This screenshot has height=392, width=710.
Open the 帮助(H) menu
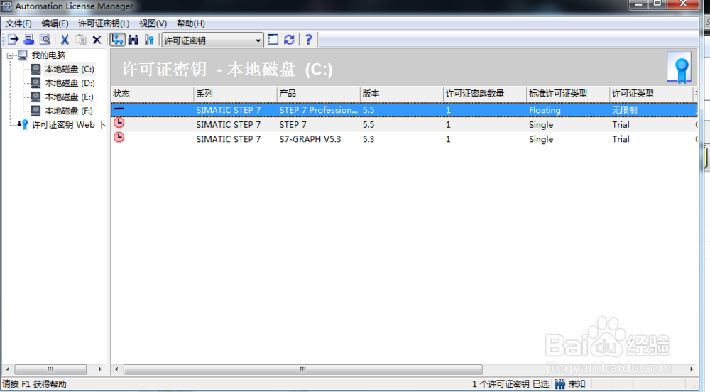click(190, 23)
